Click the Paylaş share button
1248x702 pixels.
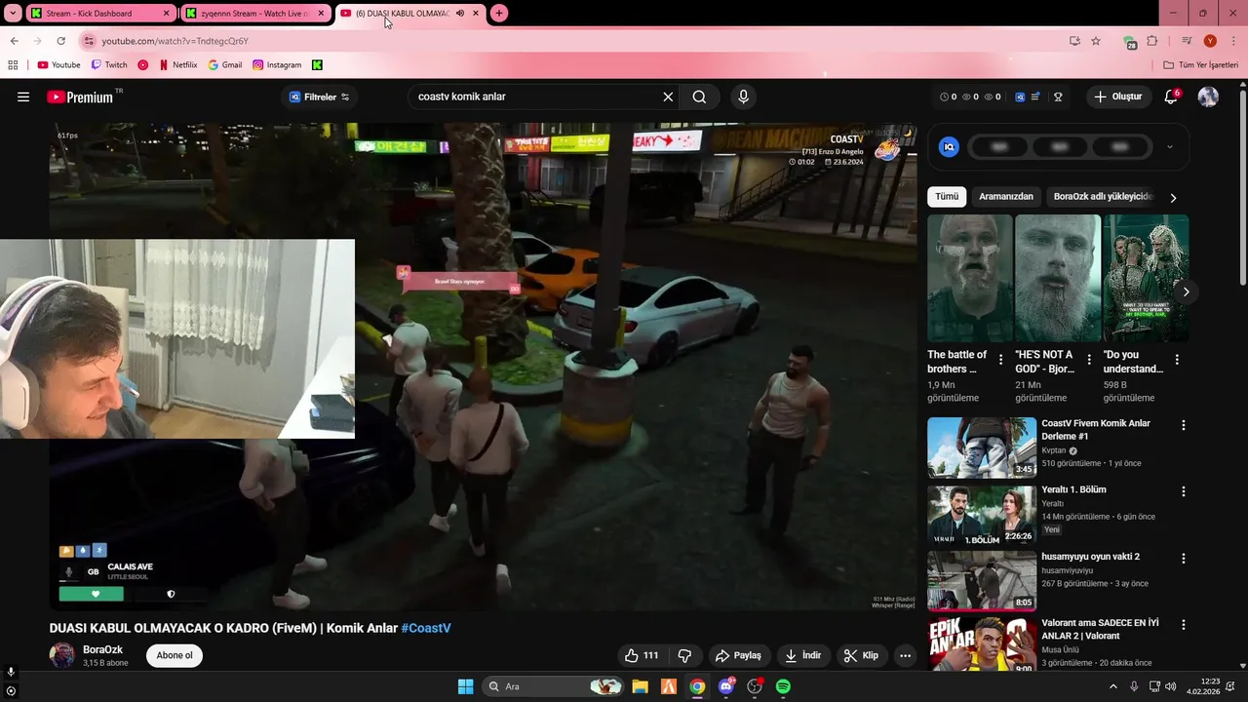(738, 655)
